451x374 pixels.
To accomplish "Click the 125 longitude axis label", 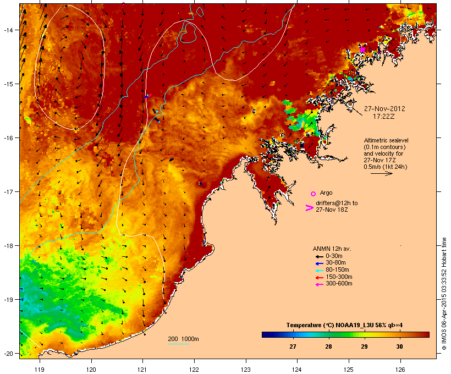I will coord(349,370).
